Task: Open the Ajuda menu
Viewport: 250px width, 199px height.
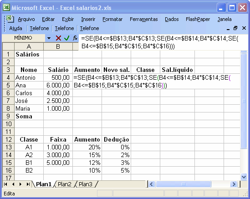Action: coord(15,28)
